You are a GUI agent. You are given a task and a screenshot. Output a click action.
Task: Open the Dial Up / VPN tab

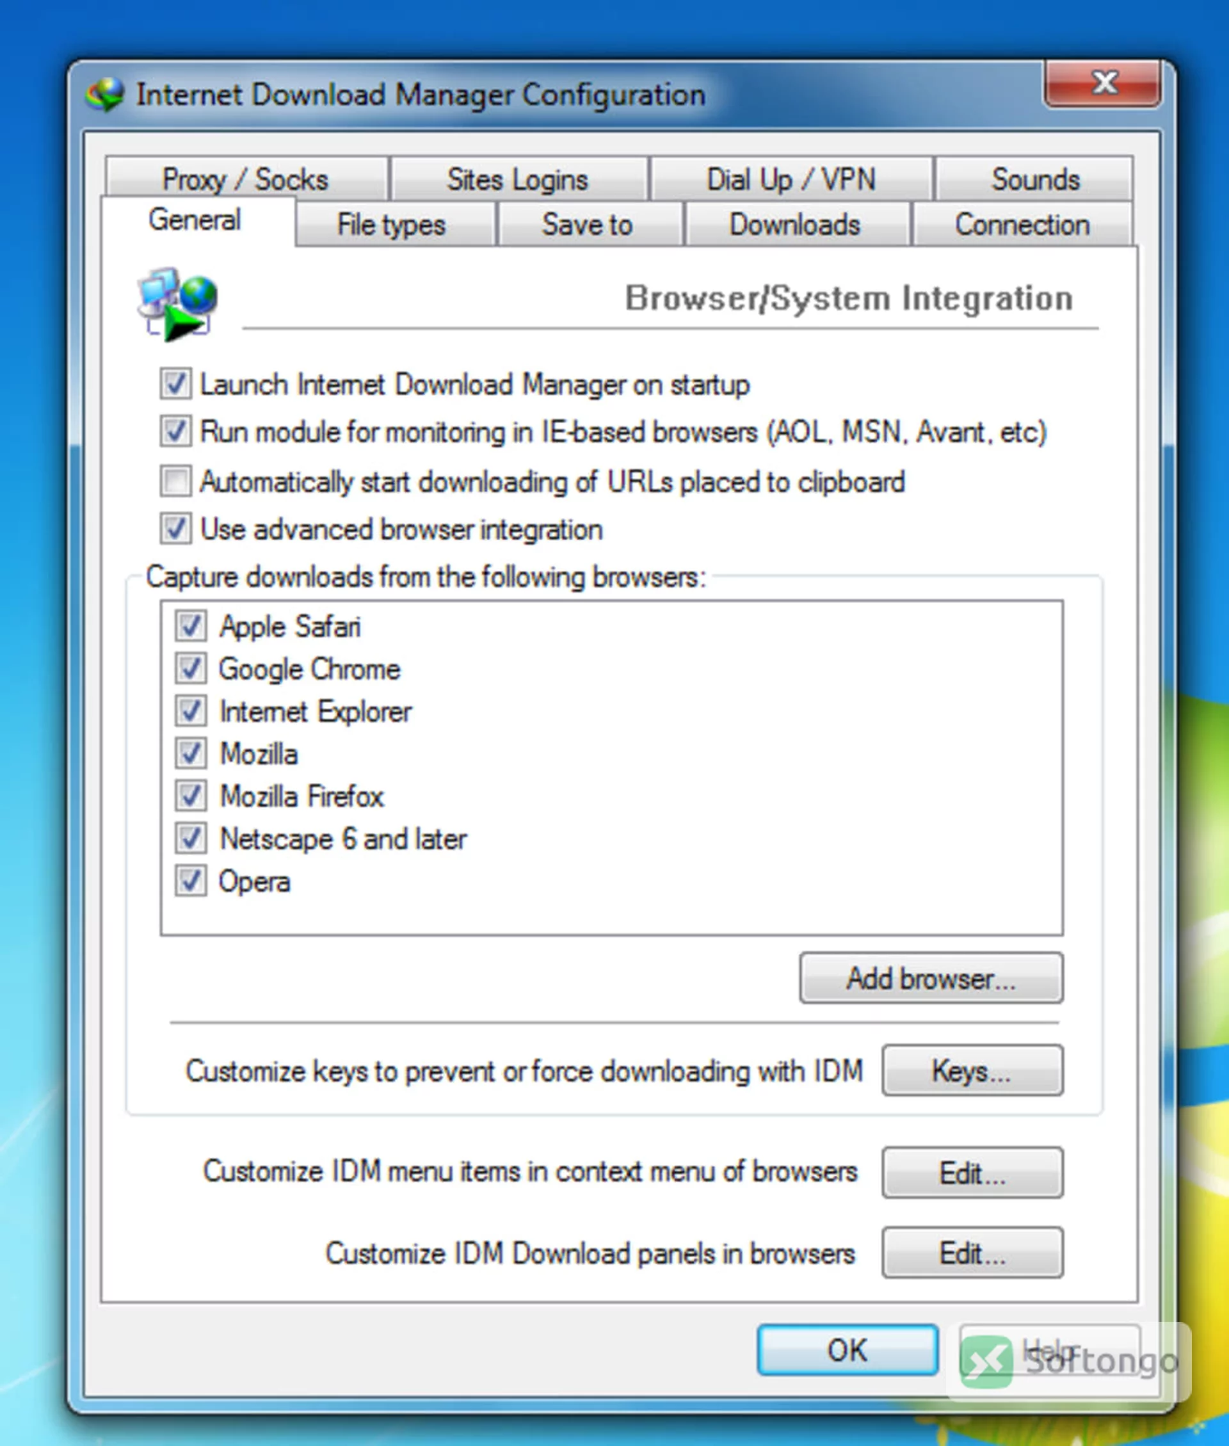(791, 179)
